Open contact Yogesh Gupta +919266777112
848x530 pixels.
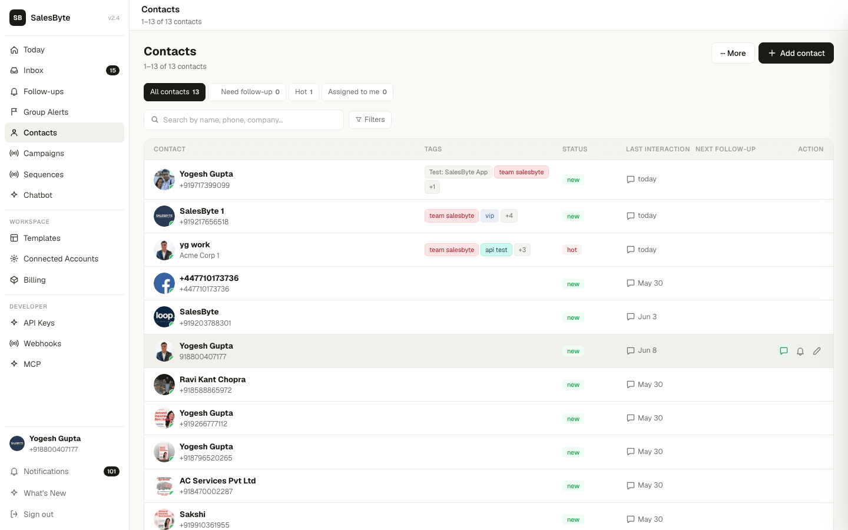click(x=489, y=418)
